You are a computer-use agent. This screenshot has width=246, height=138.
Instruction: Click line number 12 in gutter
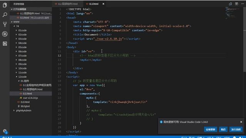click(60, 56)
